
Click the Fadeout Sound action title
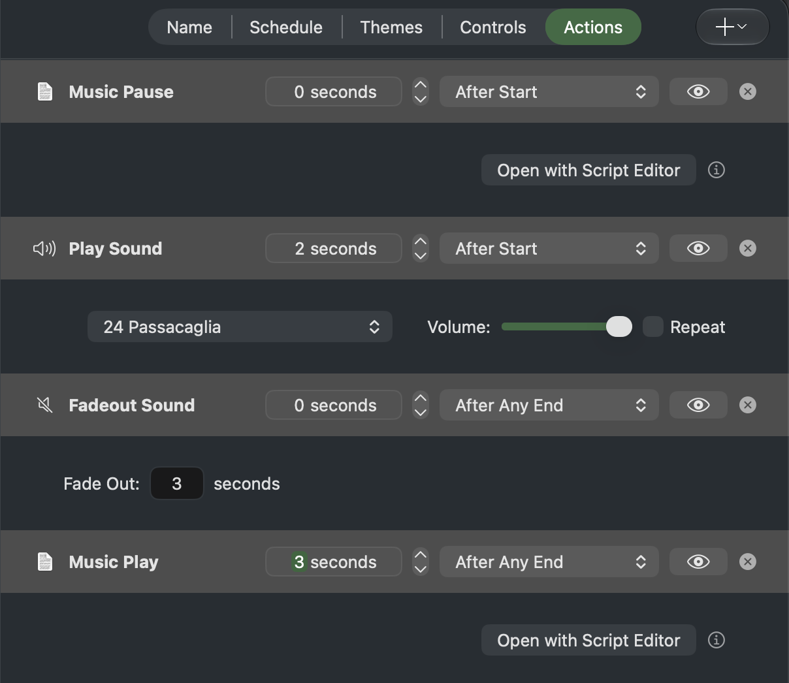132,405
